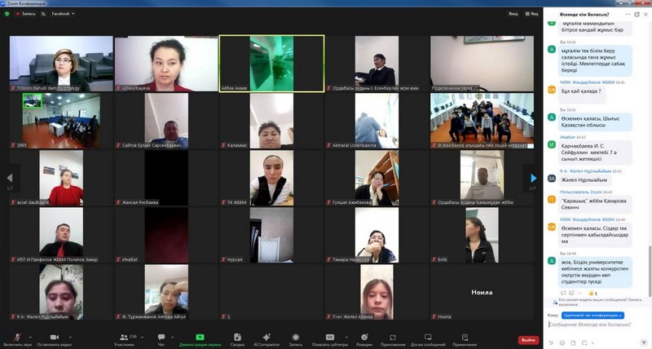Expand chat options arrow beside Чат
652x349 pixels.
[173, 337]
